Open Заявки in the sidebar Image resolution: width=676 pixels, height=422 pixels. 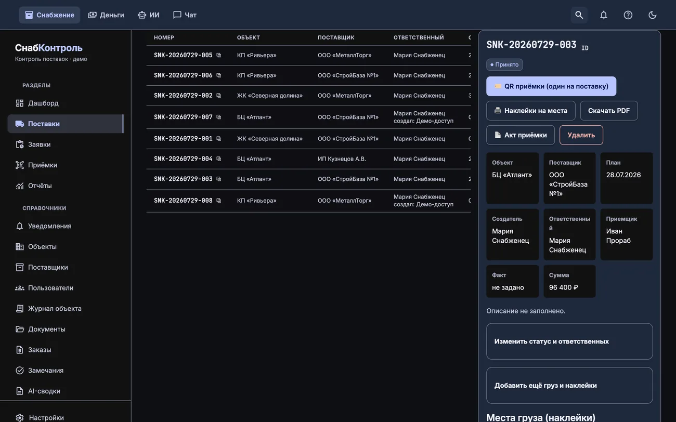[x=65, y=144]
